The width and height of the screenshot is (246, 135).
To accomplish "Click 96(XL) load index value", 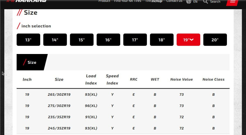I will pyautogui.click(x=91, y=106).
